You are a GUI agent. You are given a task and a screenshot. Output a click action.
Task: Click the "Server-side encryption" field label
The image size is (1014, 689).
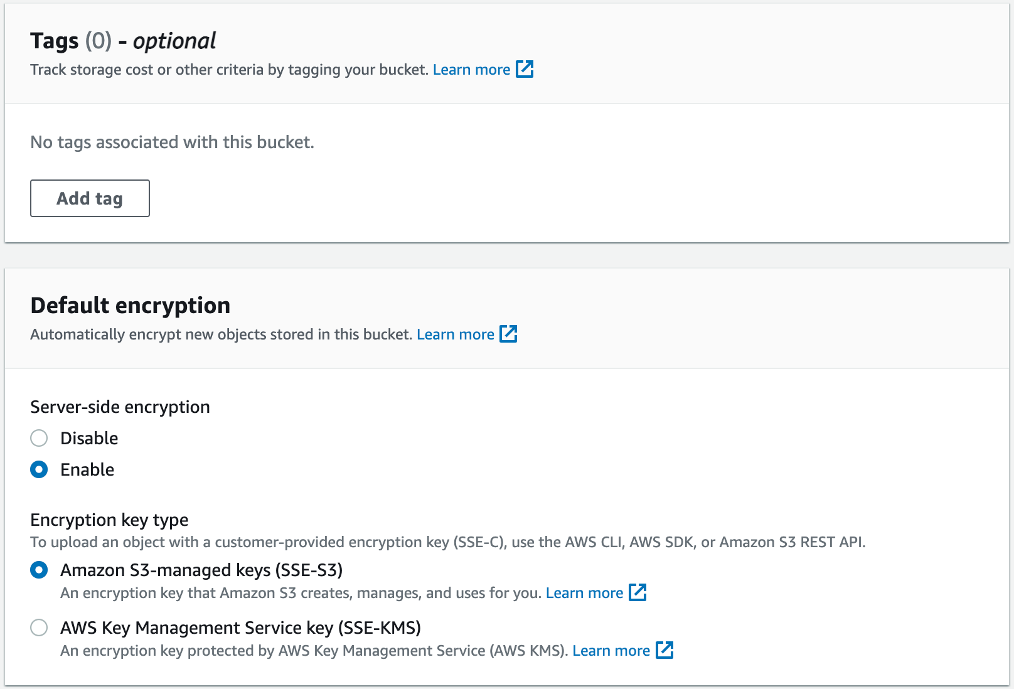click(120, 407)
